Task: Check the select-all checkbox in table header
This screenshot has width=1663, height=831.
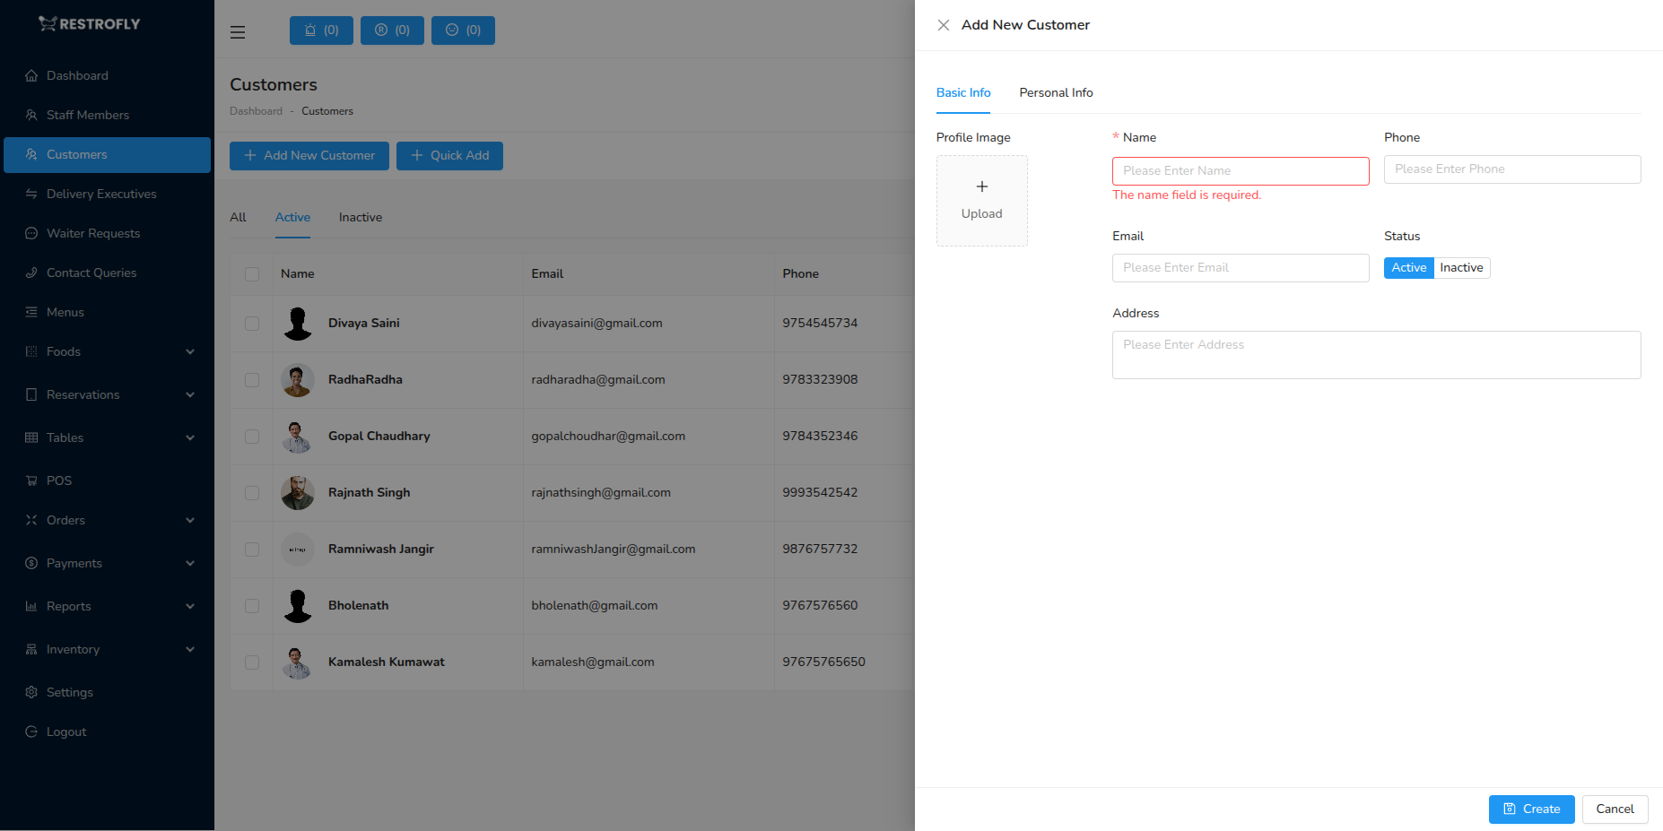Action: 252,274
